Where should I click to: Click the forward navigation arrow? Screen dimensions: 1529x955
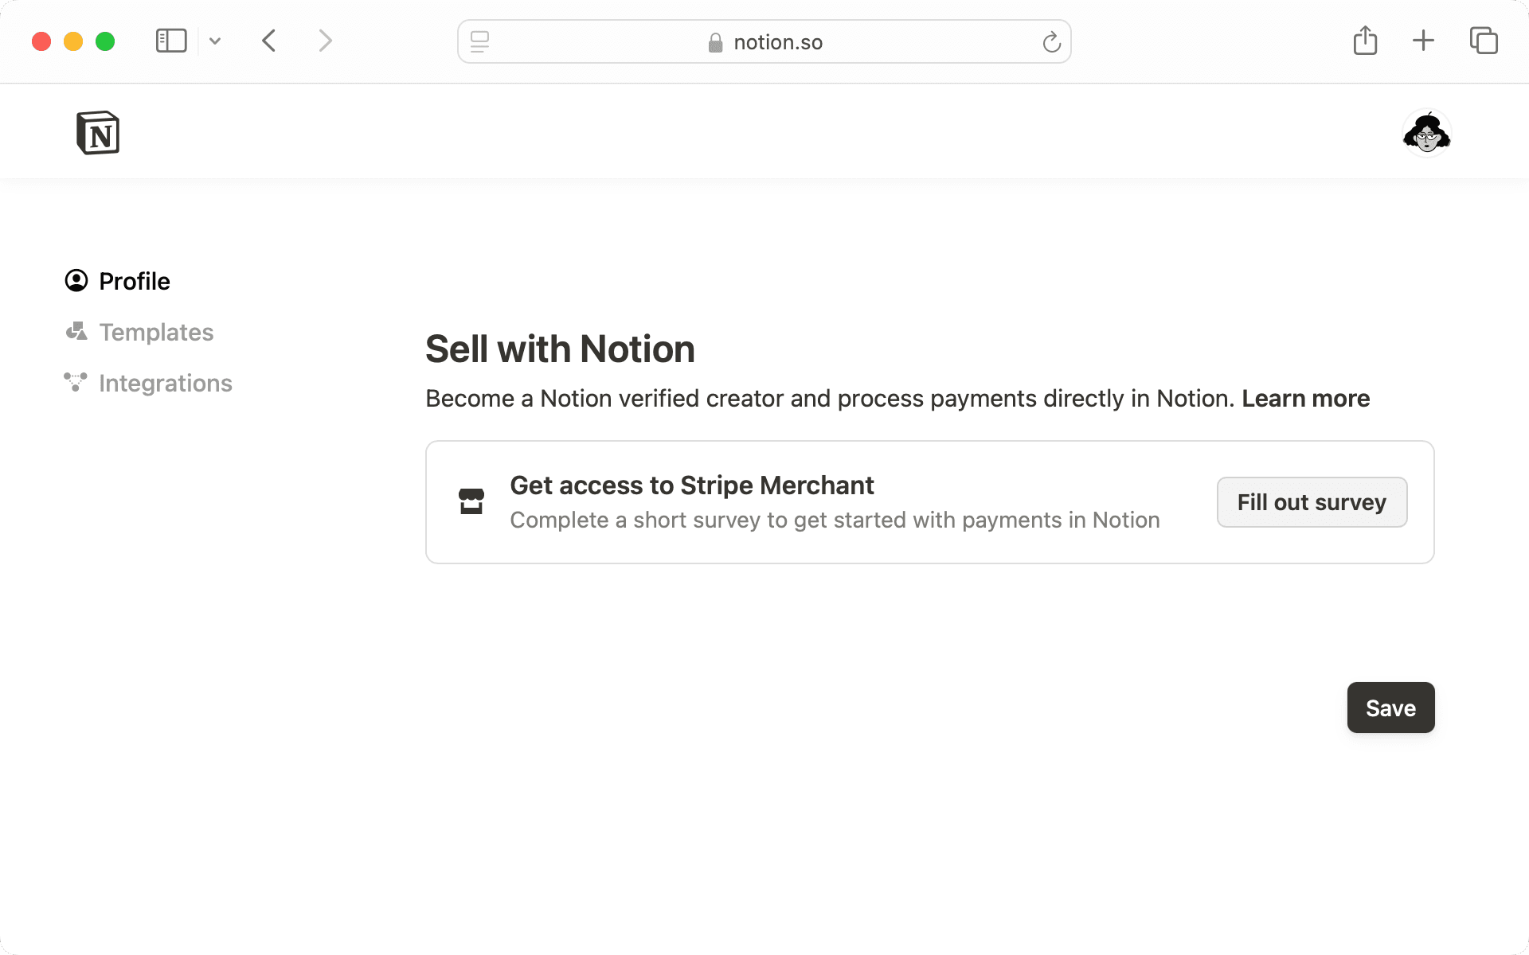(x=325, y=41)
